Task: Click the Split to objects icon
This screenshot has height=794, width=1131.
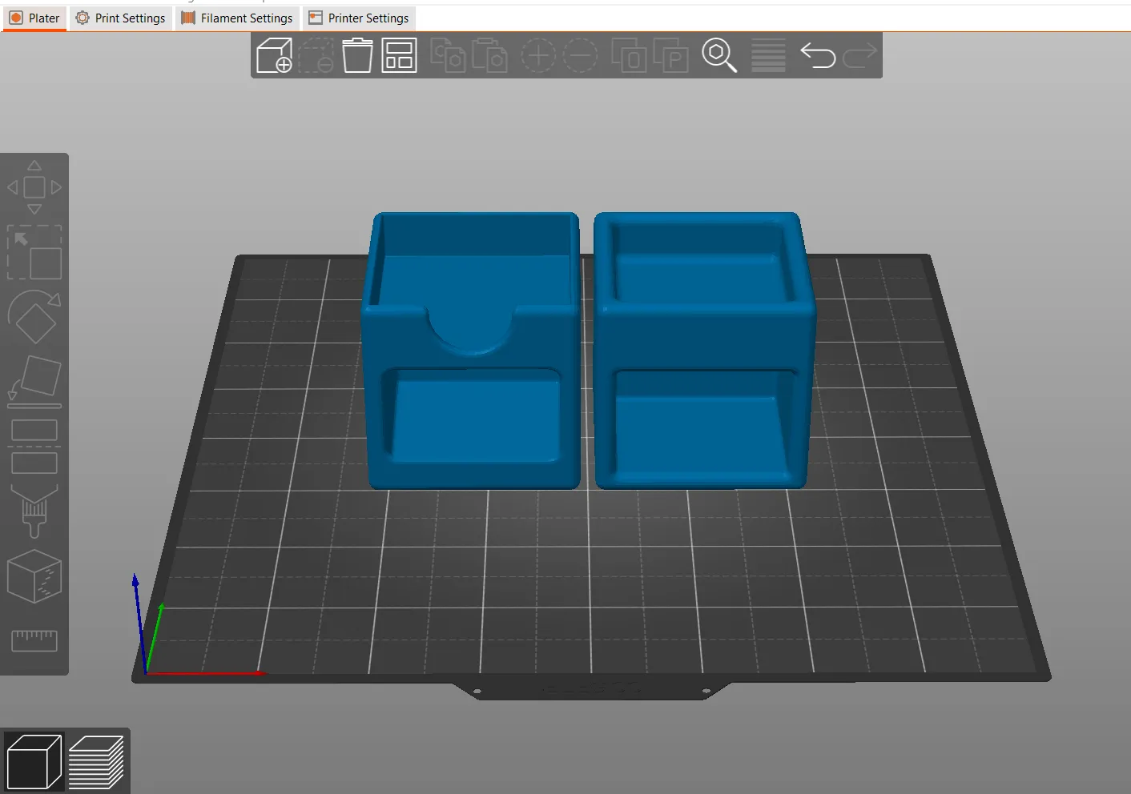Action: 629,55
